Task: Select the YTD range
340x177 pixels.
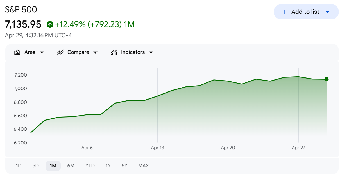Action: [x=90, y=166]
